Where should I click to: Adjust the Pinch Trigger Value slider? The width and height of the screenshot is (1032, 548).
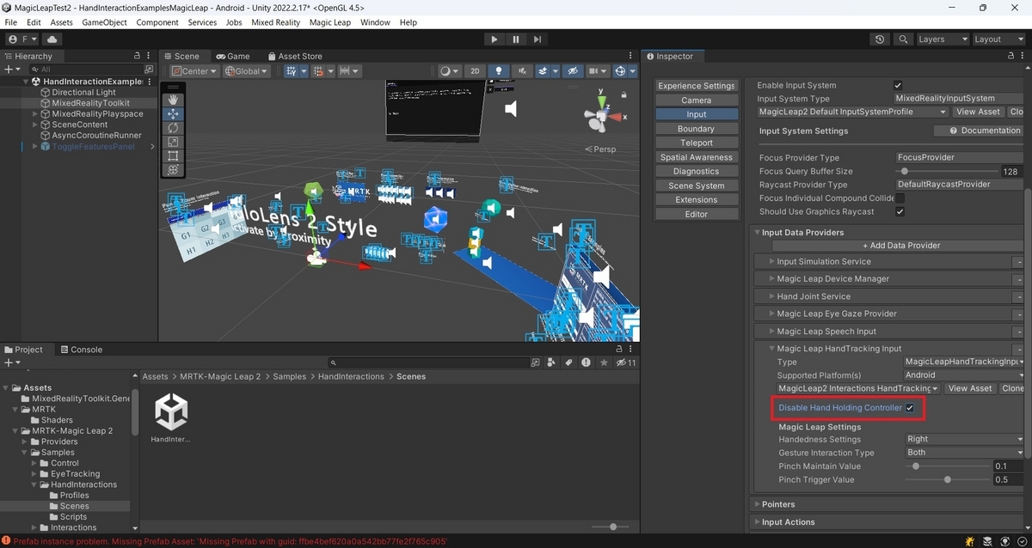point(946,480)
